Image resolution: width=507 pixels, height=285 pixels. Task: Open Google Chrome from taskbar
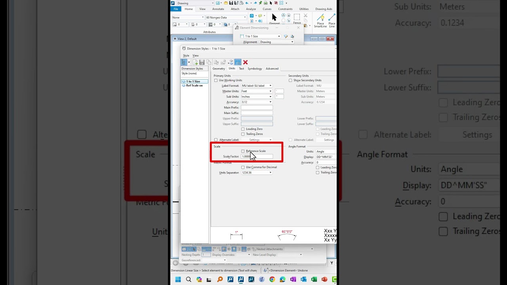272,279
